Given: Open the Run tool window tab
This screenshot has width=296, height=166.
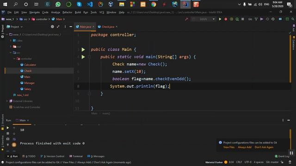Looking at the screenshot, I should click(12, 156).
